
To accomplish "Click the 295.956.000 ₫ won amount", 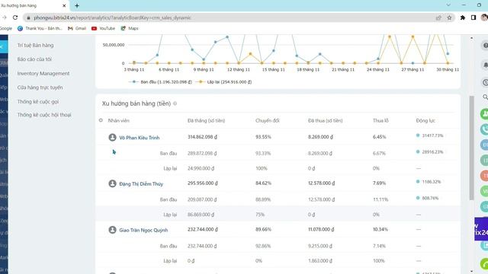I will pos(202,183).
